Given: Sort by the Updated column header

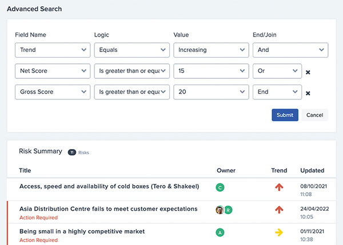Looking at the screenshot, I should (312, 171).
